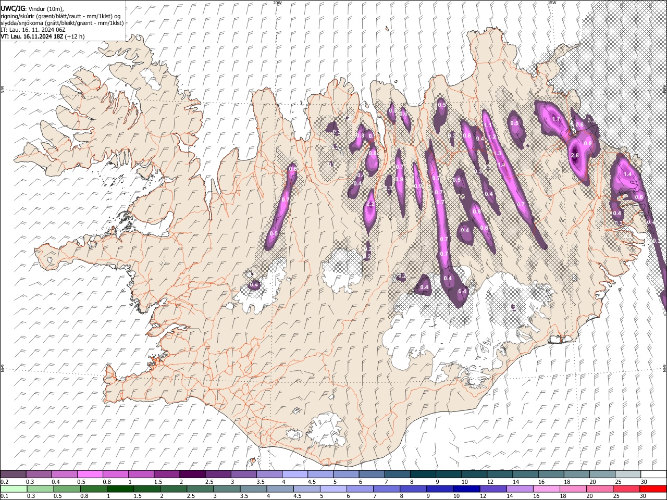Click the '(+12 h)' forecast offset text

[x=75, y=37]
